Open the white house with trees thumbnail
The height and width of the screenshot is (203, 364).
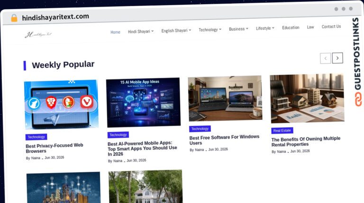146,186
